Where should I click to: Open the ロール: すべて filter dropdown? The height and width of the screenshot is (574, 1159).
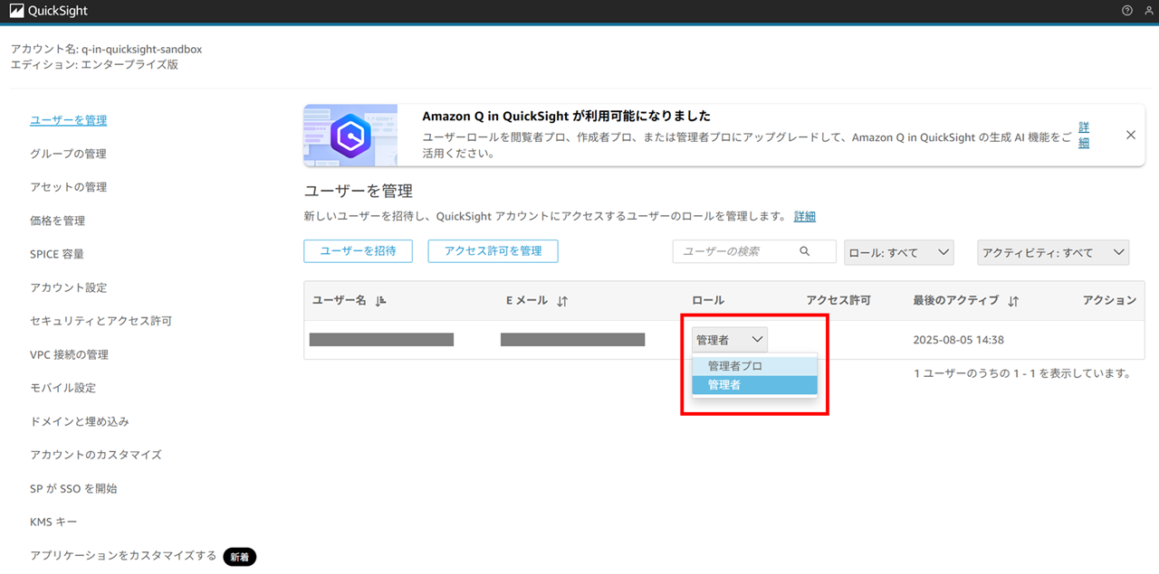pos(898,252)
